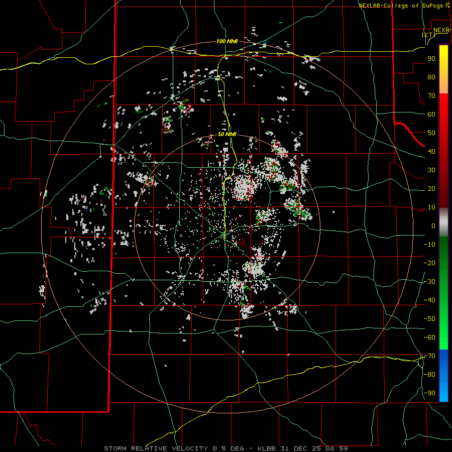
Task: Click the 31 DEC 25 date text
Action: 301,448
